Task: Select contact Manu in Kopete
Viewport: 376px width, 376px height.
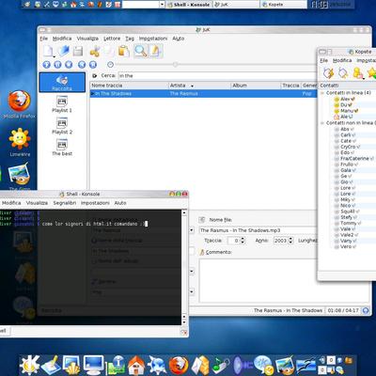Action: click(347, 111)
